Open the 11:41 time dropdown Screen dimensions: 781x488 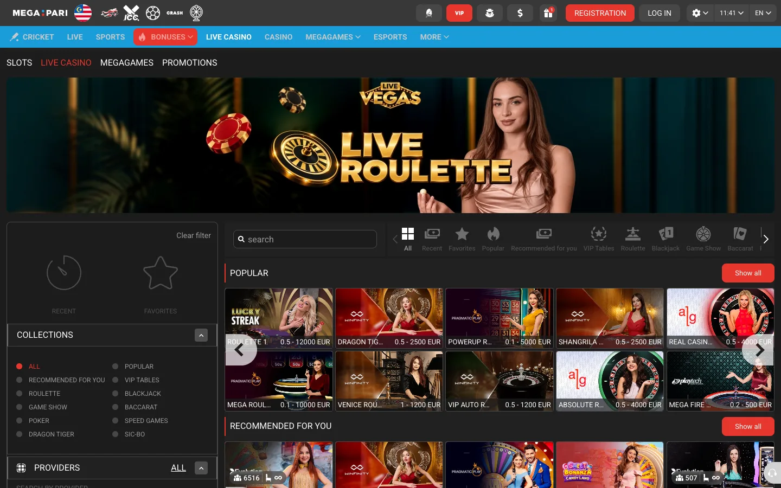pos(732,13)
